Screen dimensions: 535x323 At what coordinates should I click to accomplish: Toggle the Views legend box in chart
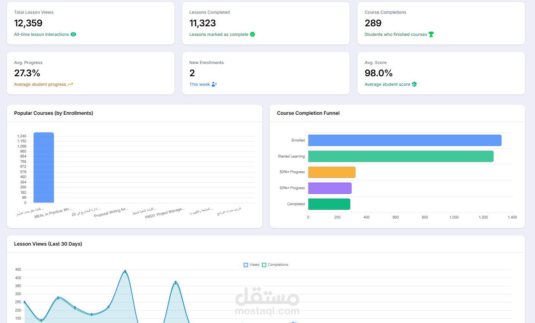(x=246, y=265)
